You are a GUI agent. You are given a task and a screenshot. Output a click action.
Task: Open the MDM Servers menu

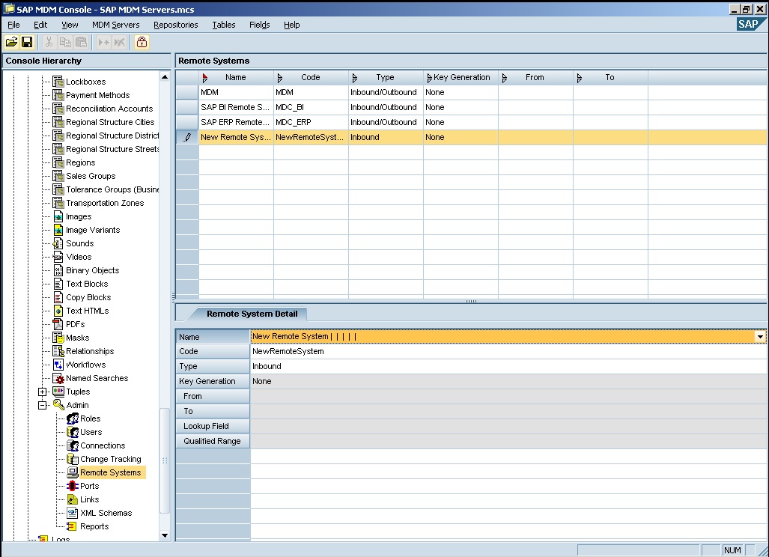point(115,25)
